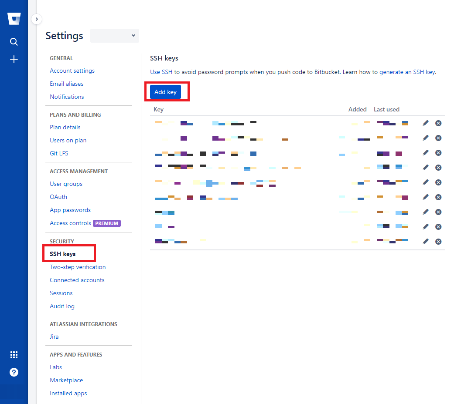Screen dimensions: 454x404
Task: Delete the fourth SSH key in the list
Action: (438, 168)
